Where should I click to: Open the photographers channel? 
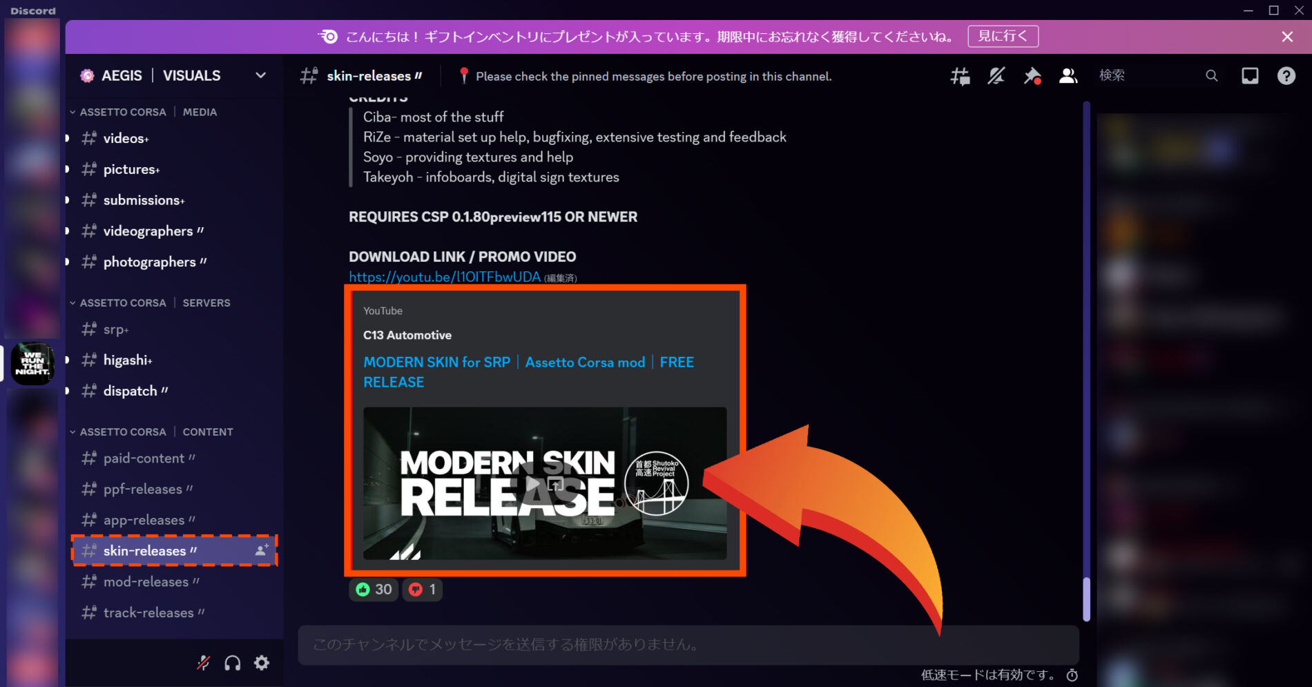174,262
